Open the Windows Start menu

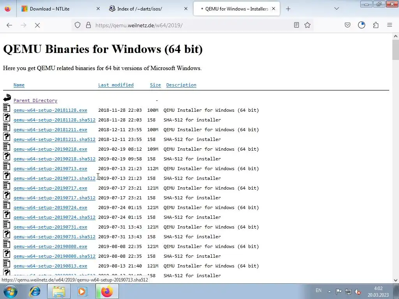[10, 291]
